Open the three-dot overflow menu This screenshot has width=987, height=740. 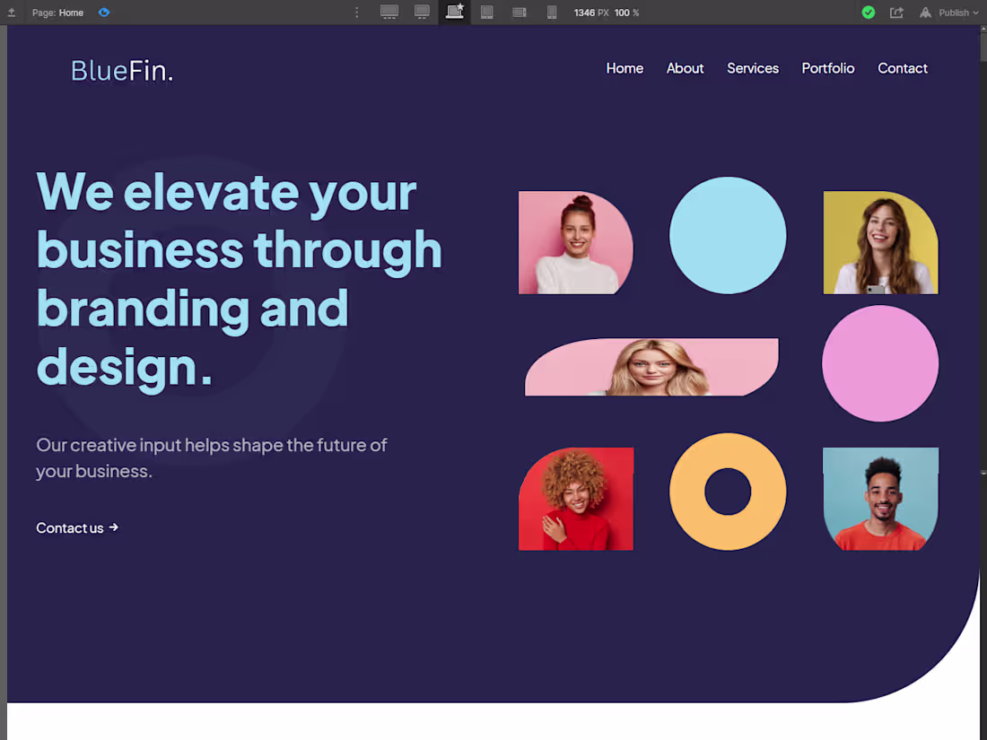point(356,12)
